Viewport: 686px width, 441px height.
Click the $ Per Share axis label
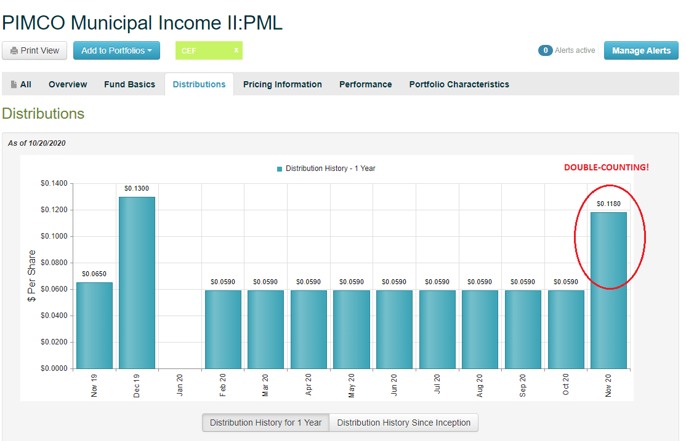[31, 276]
